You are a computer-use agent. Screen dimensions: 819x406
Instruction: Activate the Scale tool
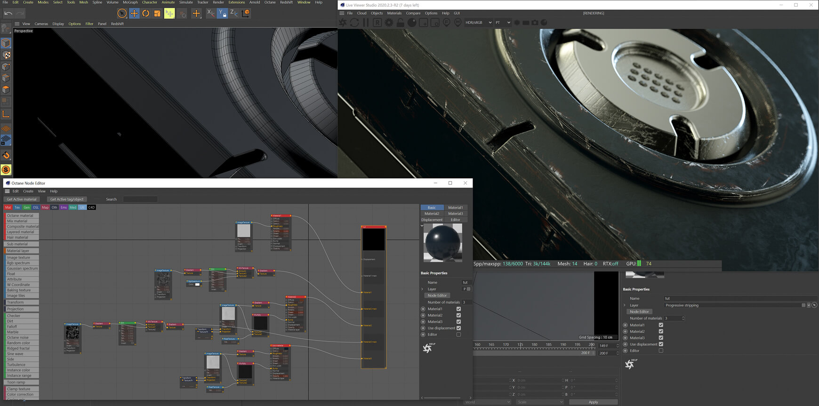tap(157, 13)
